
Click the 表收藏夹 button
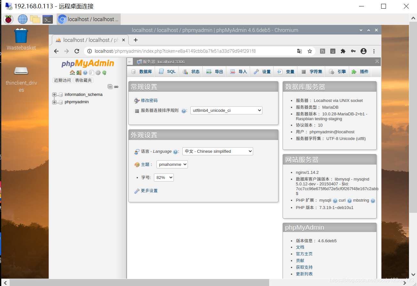point(83,81)
